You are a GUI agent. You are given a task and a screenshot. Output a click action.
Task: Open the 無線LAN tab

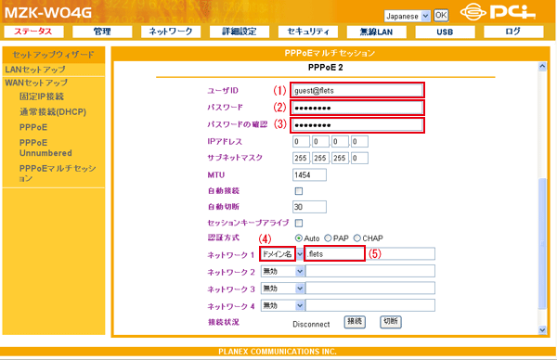tap(376, 32)
